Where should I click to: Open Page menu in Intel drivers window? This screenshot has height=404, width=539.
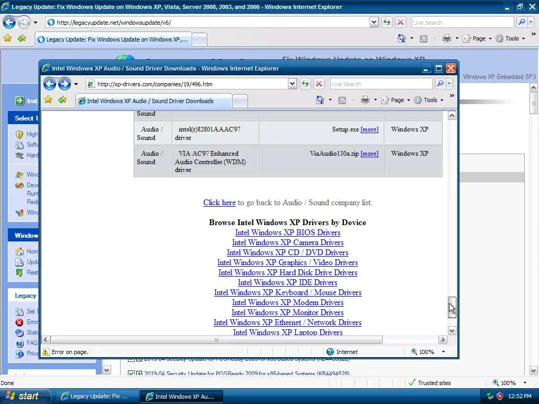pyautogui.click(x=395, y=100)
